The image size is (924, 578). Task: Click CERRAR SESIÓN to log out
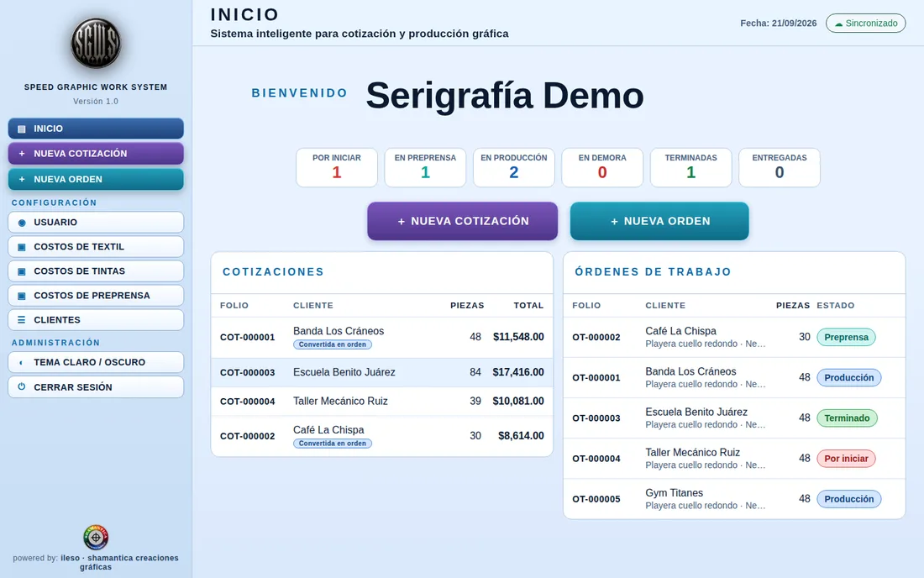(96, 387)
